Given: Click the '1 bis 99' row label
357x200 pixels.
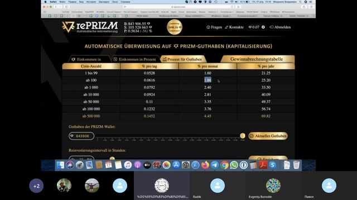Looking at the screenshot, I should pos(91,73).
